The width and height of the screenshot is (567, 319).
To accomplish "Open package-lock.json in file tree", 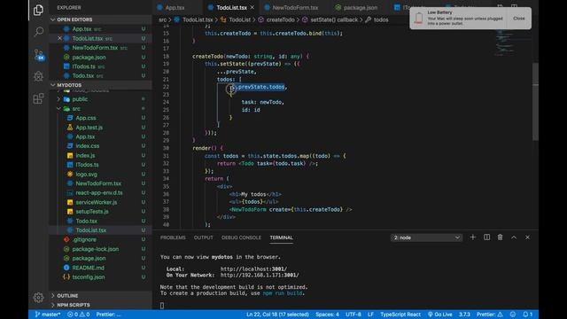I will click(95, 249).
